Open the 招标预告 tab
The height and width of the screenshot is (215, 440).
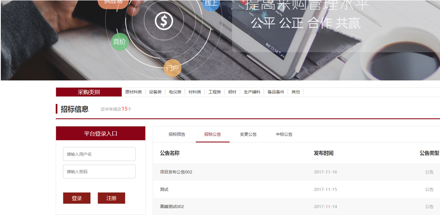[x=177, y=134]
